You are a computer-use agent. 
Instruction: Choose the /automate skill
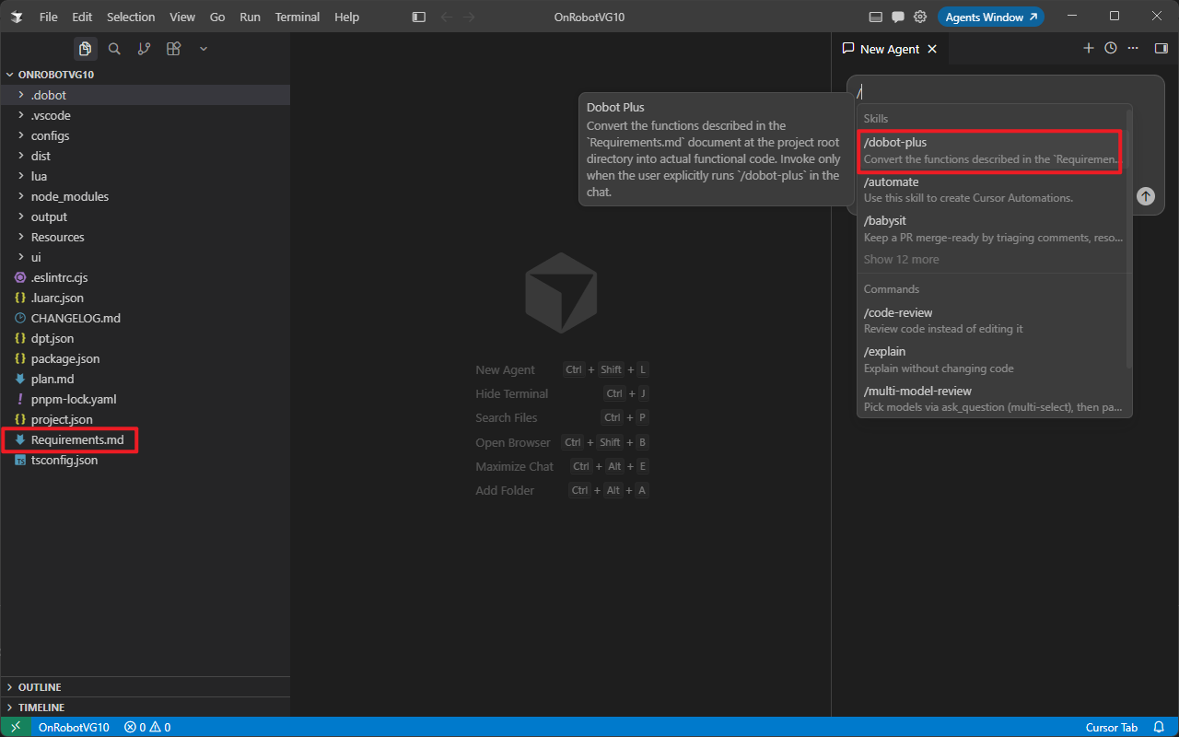(x=992, y=189)
